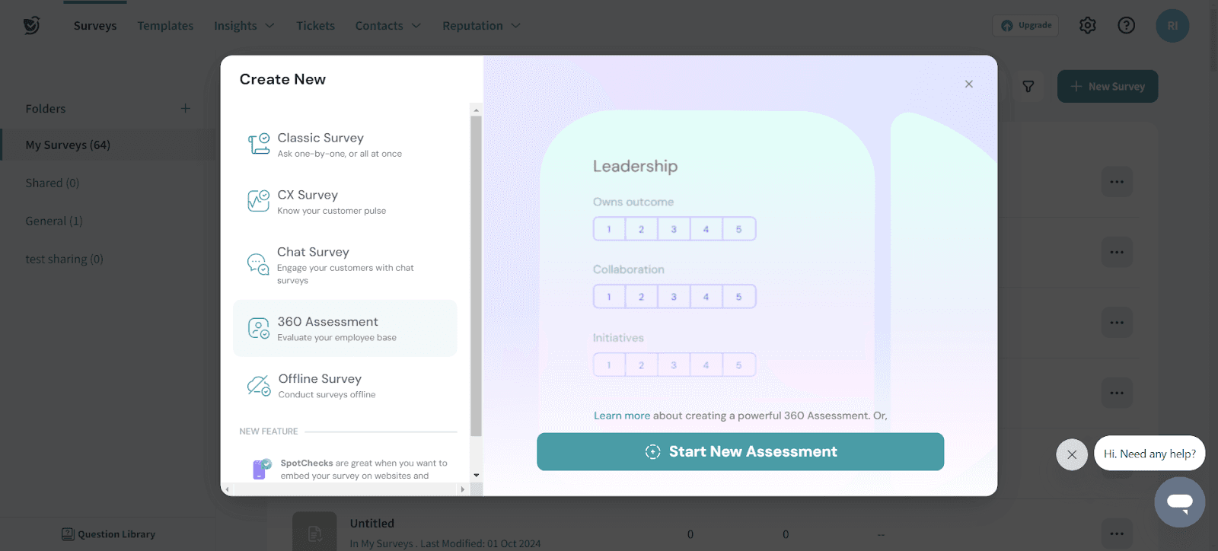Click the filter funnel icon

click(1028, 87)
